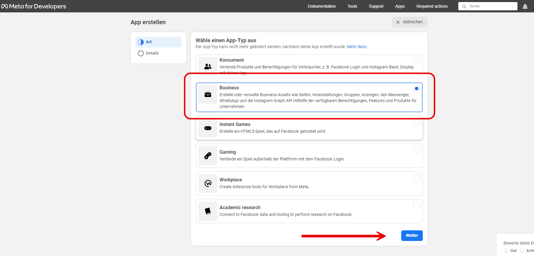Click the Art step half-circle icon
Image resolution: width=534 pixels, height=256 pixels.
pos(141,42)
